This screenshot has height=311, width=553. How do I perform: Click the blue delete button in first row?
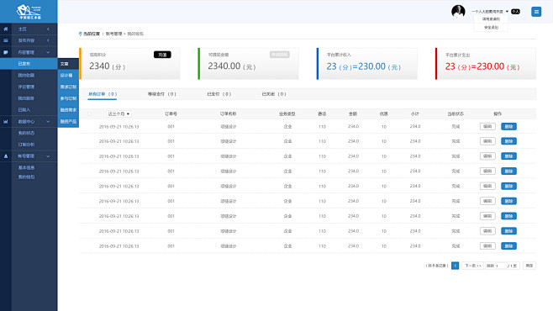508,126
